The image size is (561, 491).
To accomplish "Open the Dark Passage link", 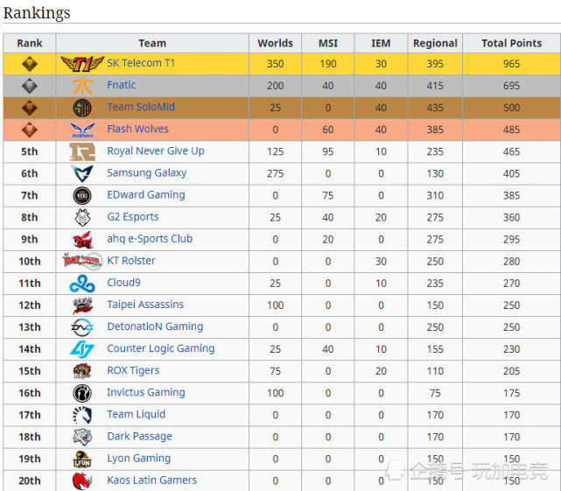I will point(139,436).
